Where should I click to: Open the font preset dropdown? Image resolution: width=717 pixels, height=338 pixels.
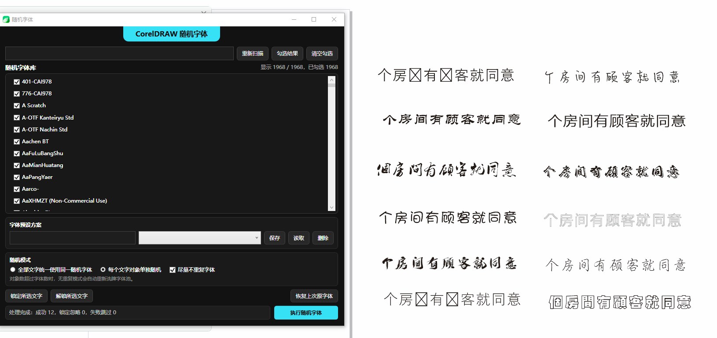tap(200, 238)
